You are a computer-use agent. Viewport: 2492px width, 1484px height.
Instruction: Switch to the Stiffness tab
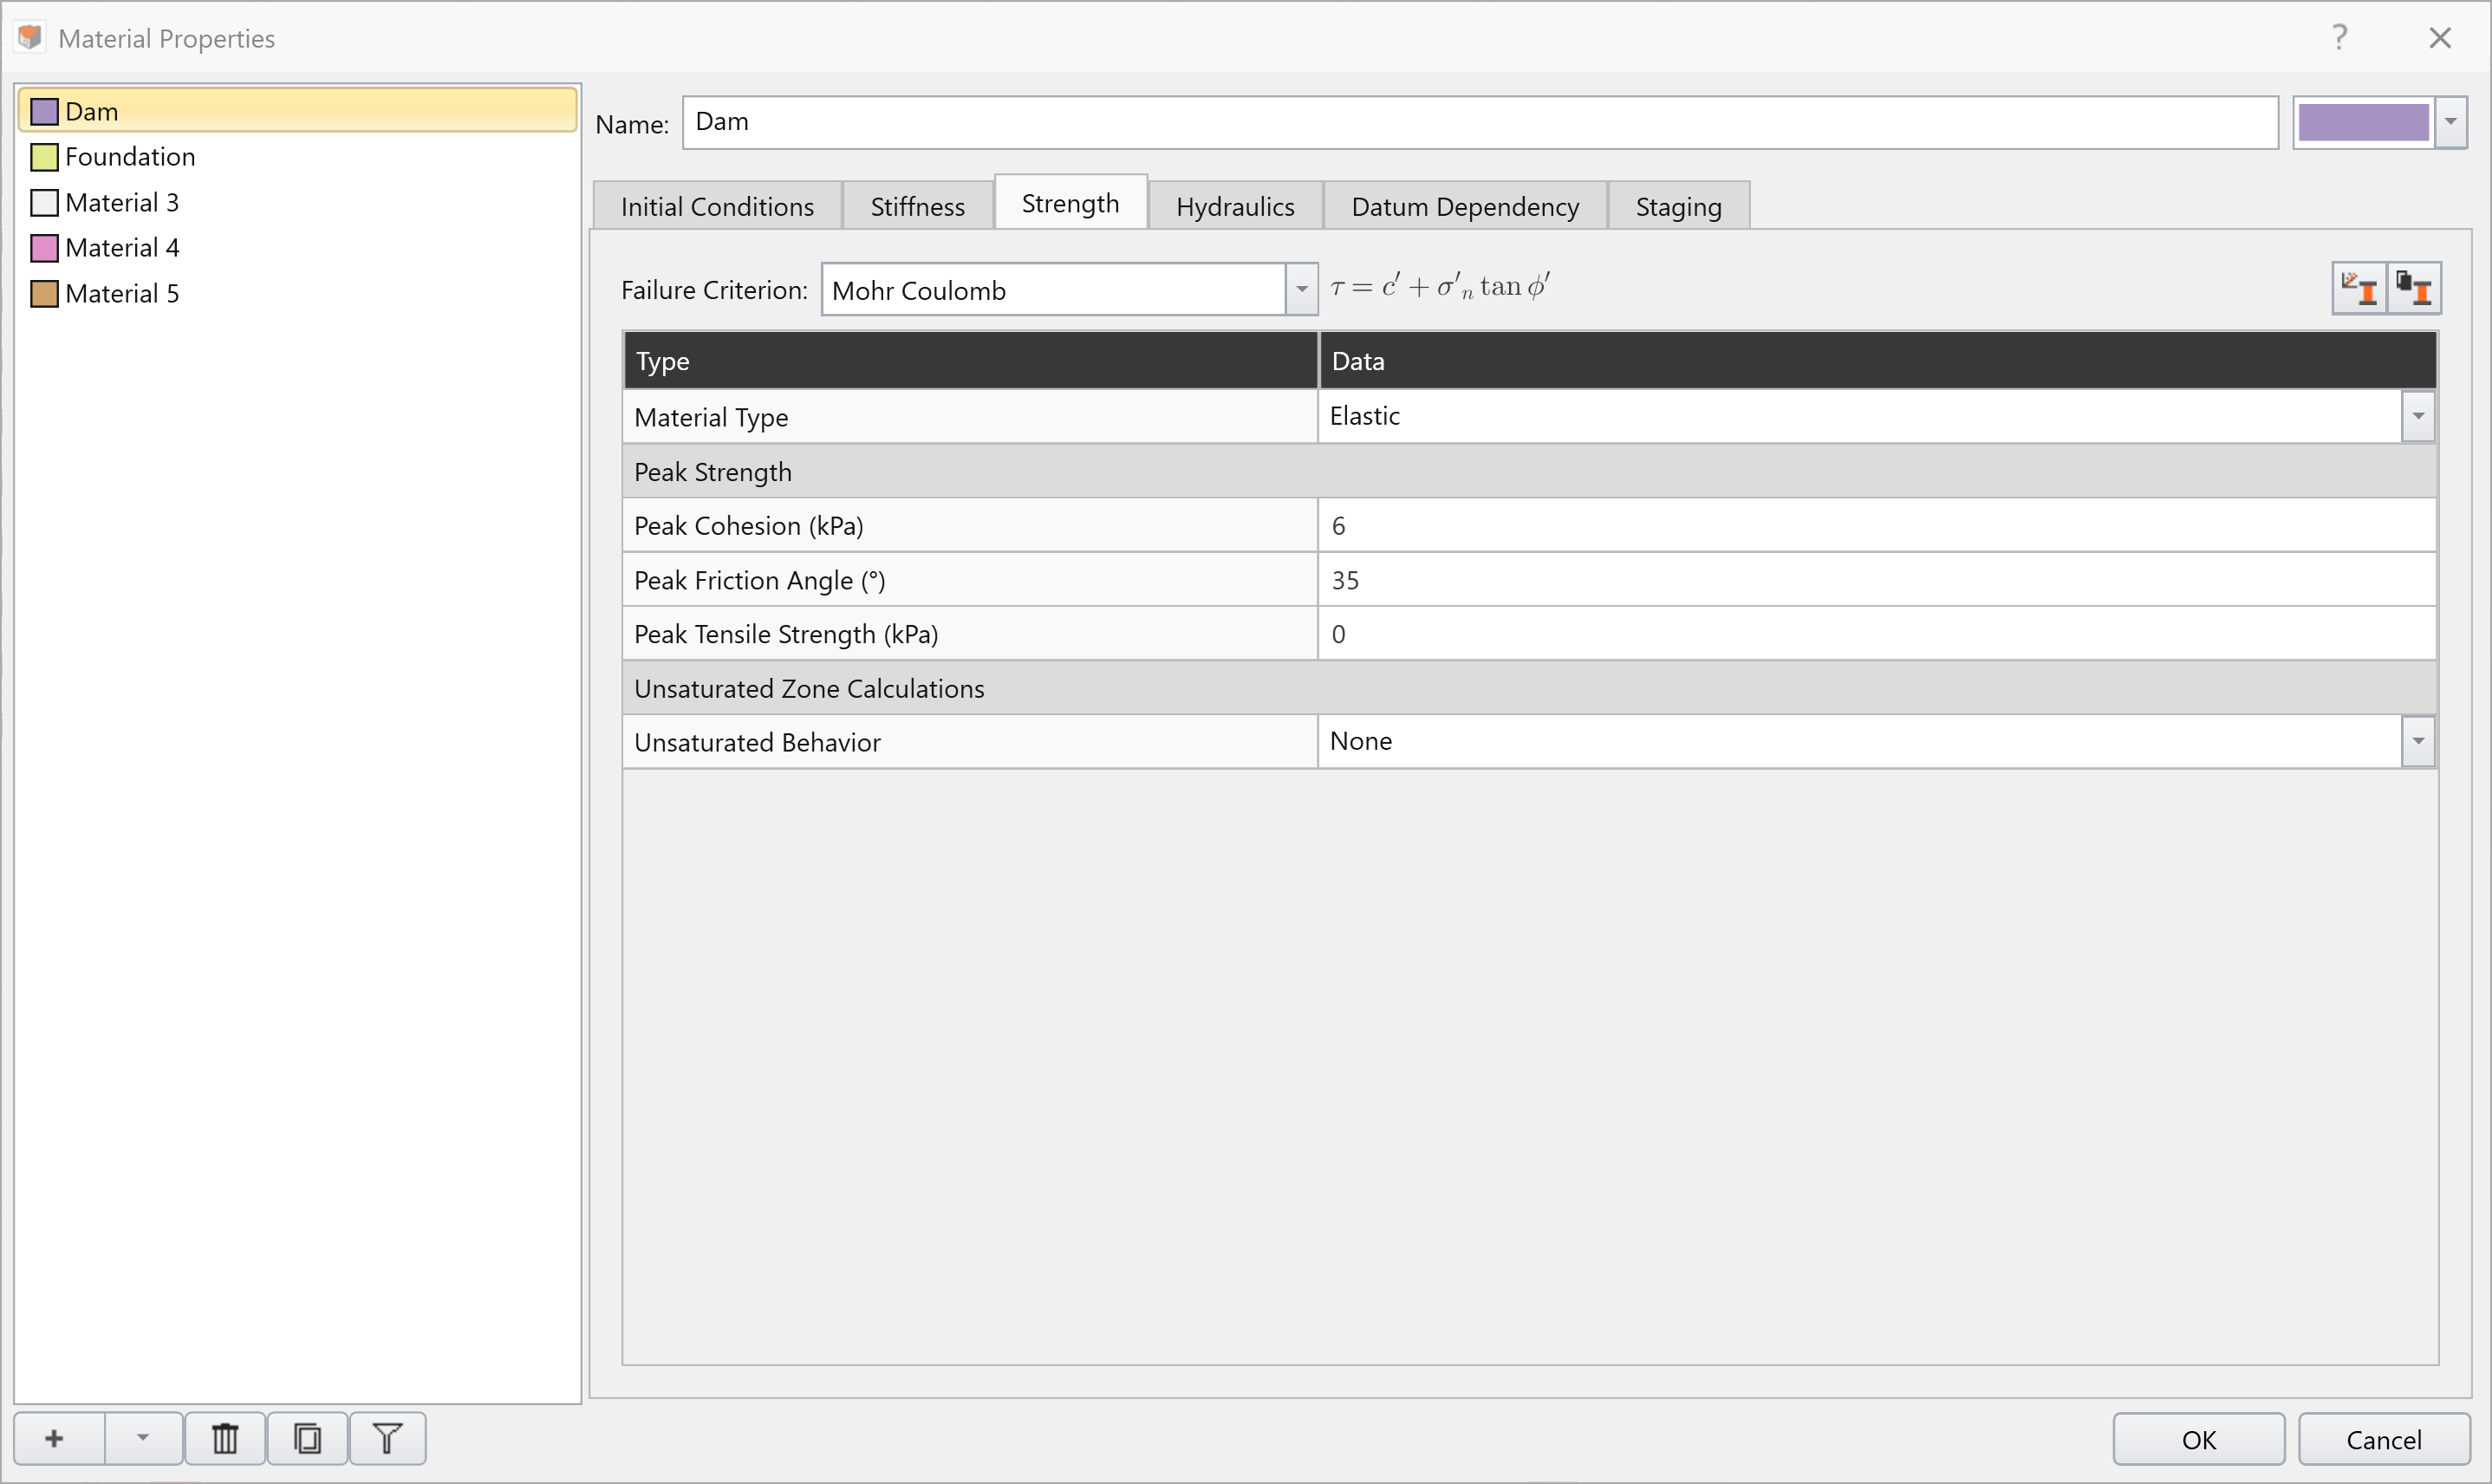click(x=917, y=206)
